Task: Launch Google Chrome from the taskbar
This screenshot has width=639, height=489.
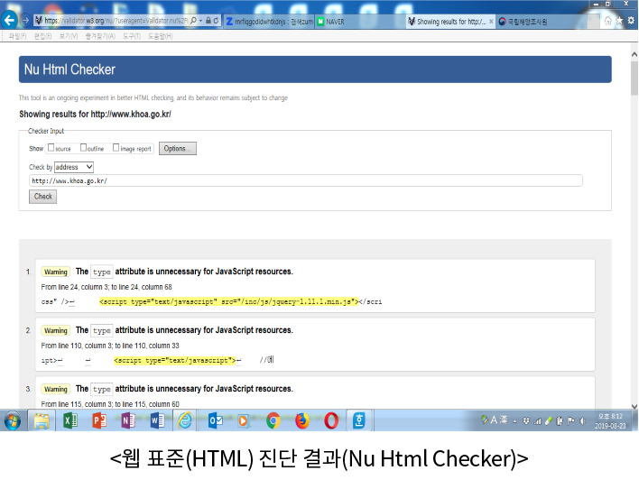Action: pos(273,421)
